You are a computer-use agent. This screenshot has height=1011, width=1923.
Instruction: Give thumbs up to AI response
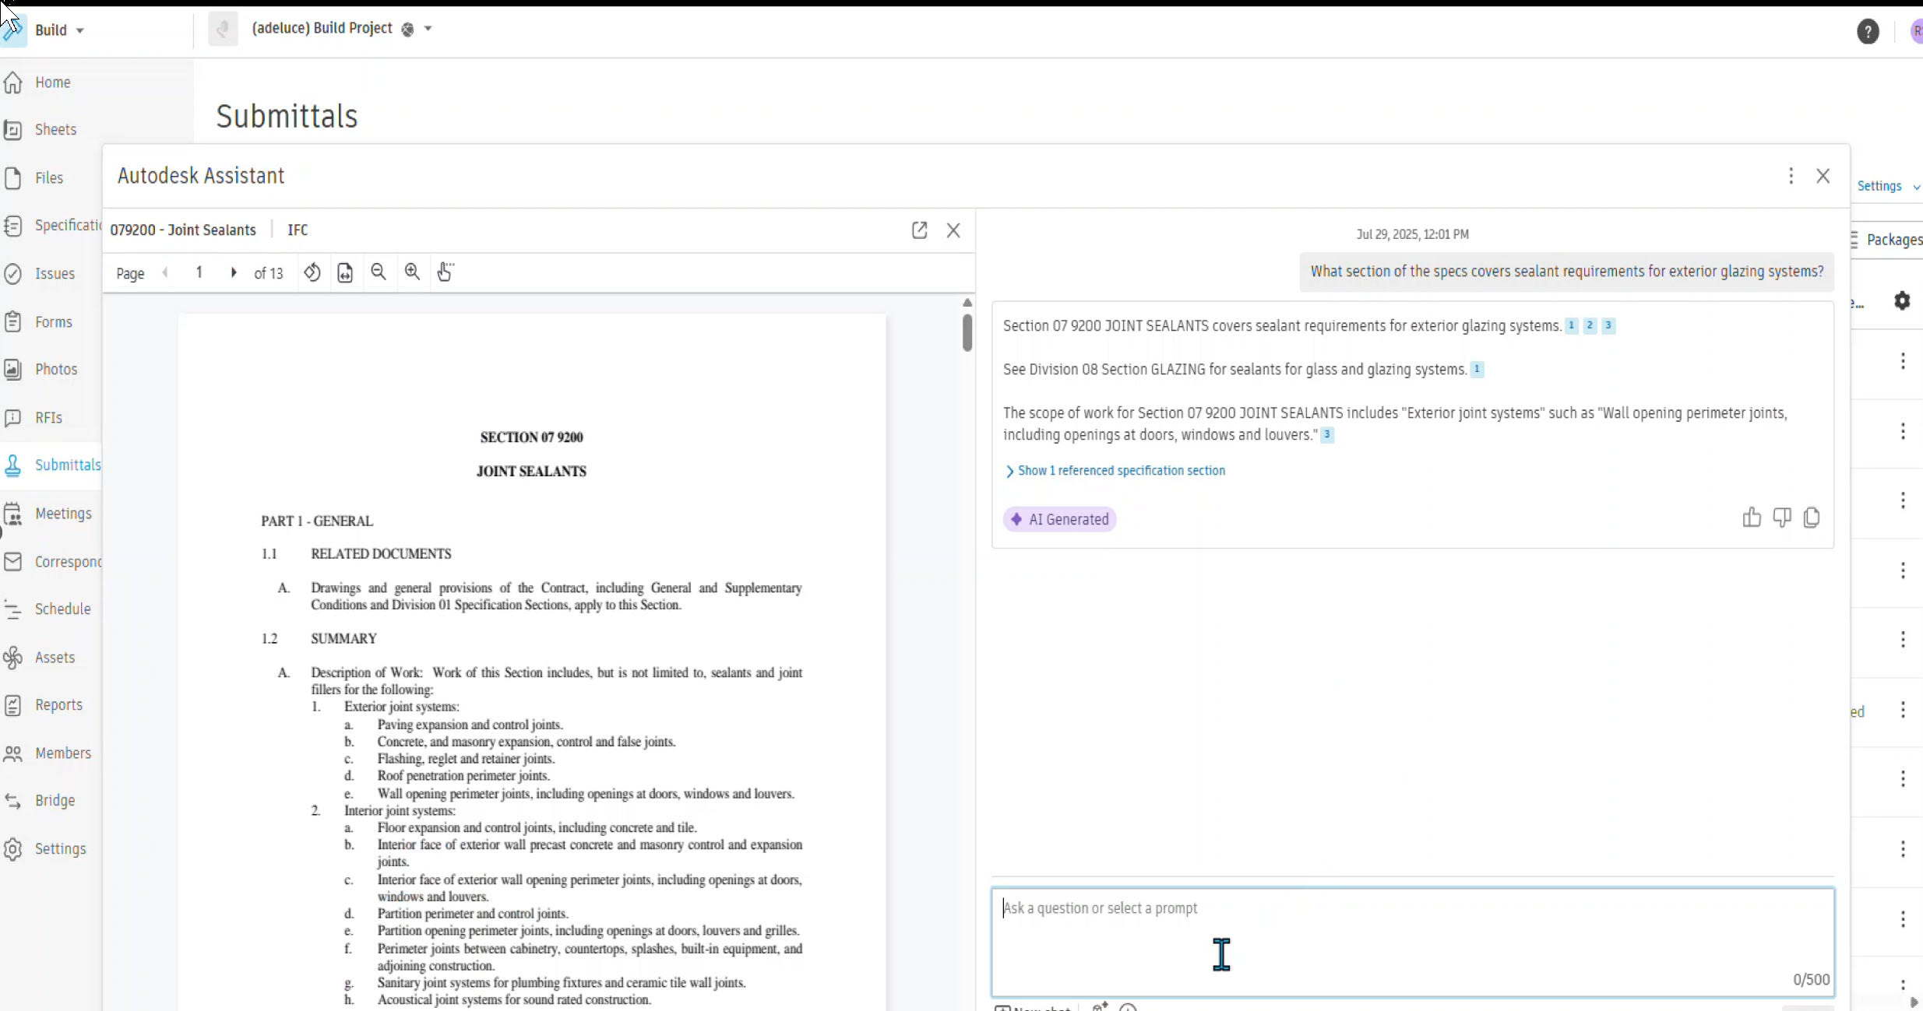1751,518
